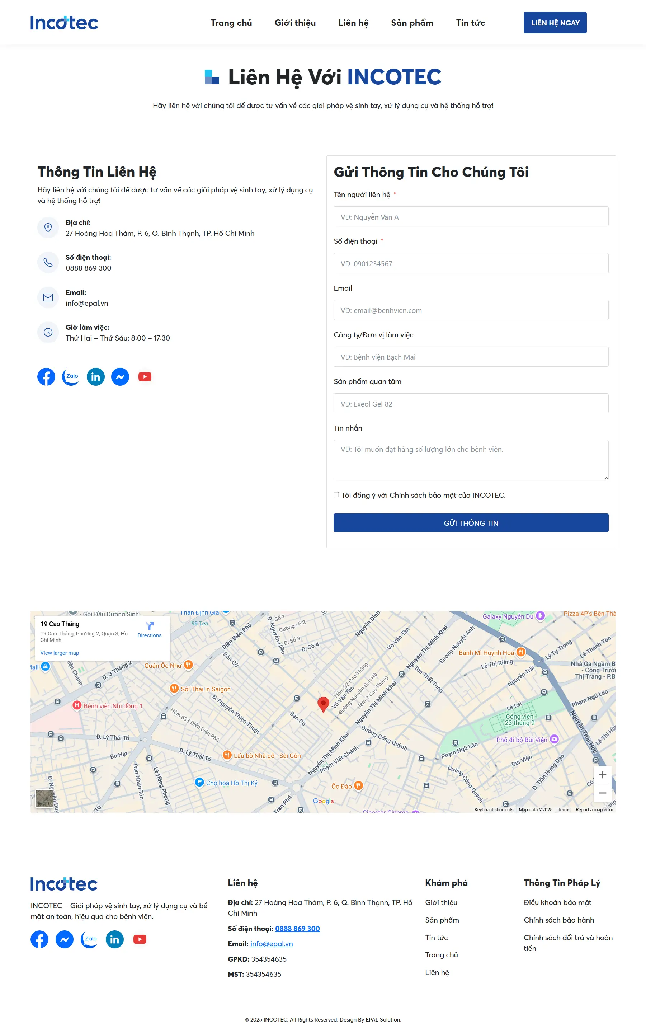This screenshot has width=646, height=1028.
Task: Submit the form with GỬI THÔNG TIN
Action: [x=471, y=523]
